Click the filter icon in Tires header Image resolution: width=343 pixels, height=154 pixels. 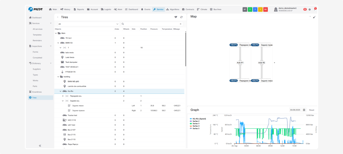(176, 17)
